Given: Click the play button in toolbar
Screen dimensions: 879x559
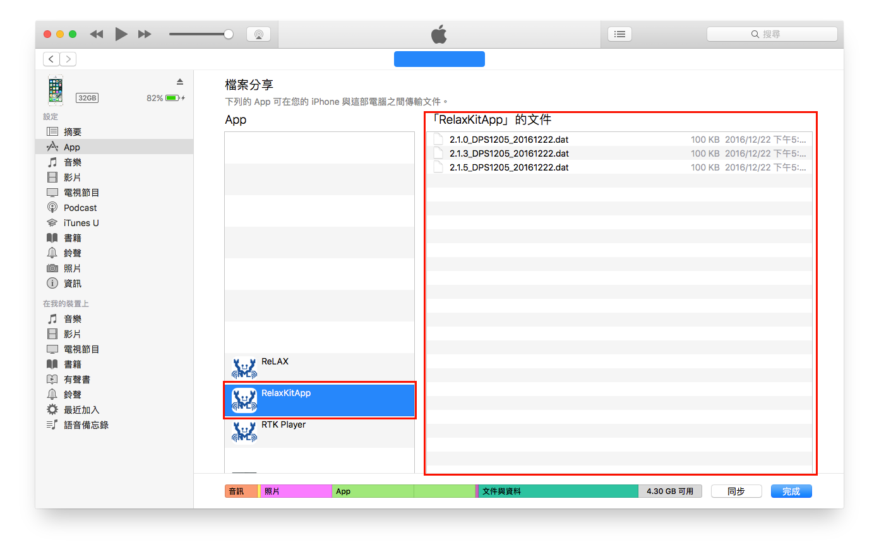Looking at the screenshot, I should tap(121, 34).
